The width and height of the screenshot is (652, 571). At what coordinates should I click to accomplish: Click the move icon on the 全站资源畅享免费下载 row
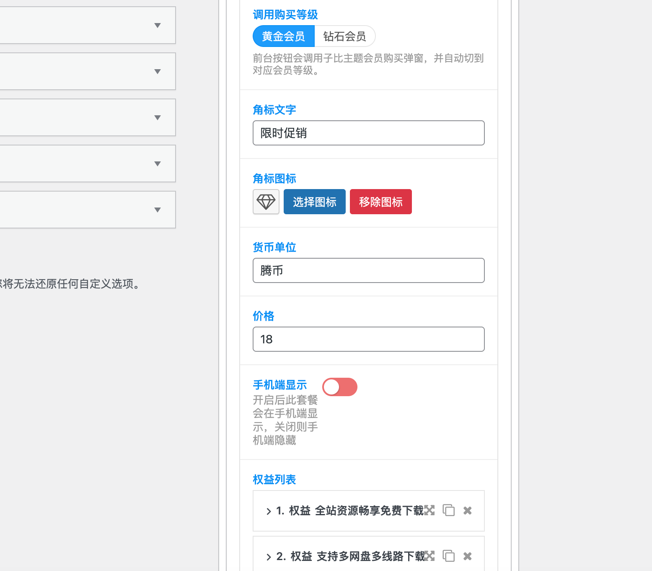click(x=429, y=510)
